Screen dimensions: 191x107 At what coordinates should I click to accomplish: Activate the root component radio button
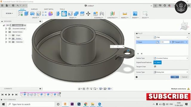coord(25,25)
